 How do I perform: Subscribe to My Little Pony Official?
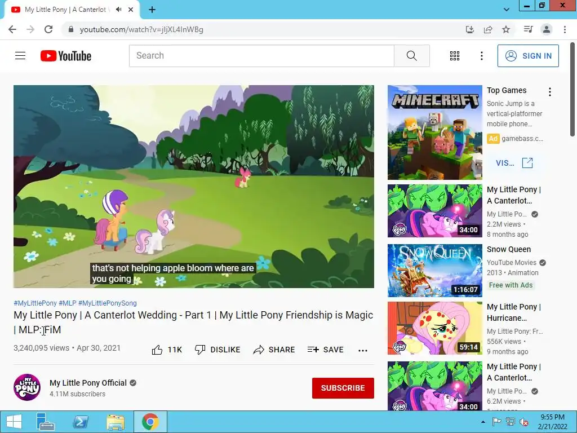pos(343,388)
